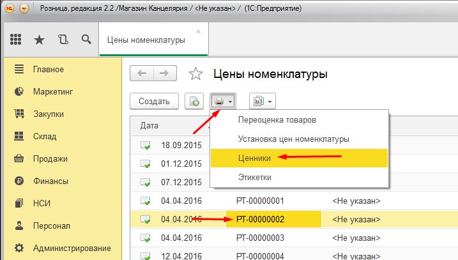Open the search magnifier icon
The image size is (458, 260).
86,39
